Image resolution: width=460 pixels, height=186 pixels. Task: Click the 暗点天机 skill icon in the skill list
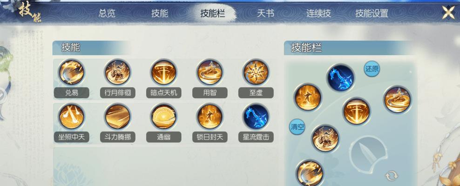[x=164, y=72]
